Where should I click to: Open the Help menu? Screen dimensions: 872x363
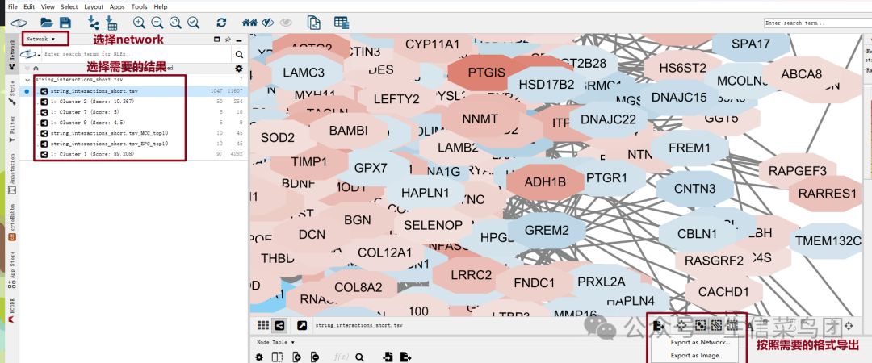[x=160, y=6]
